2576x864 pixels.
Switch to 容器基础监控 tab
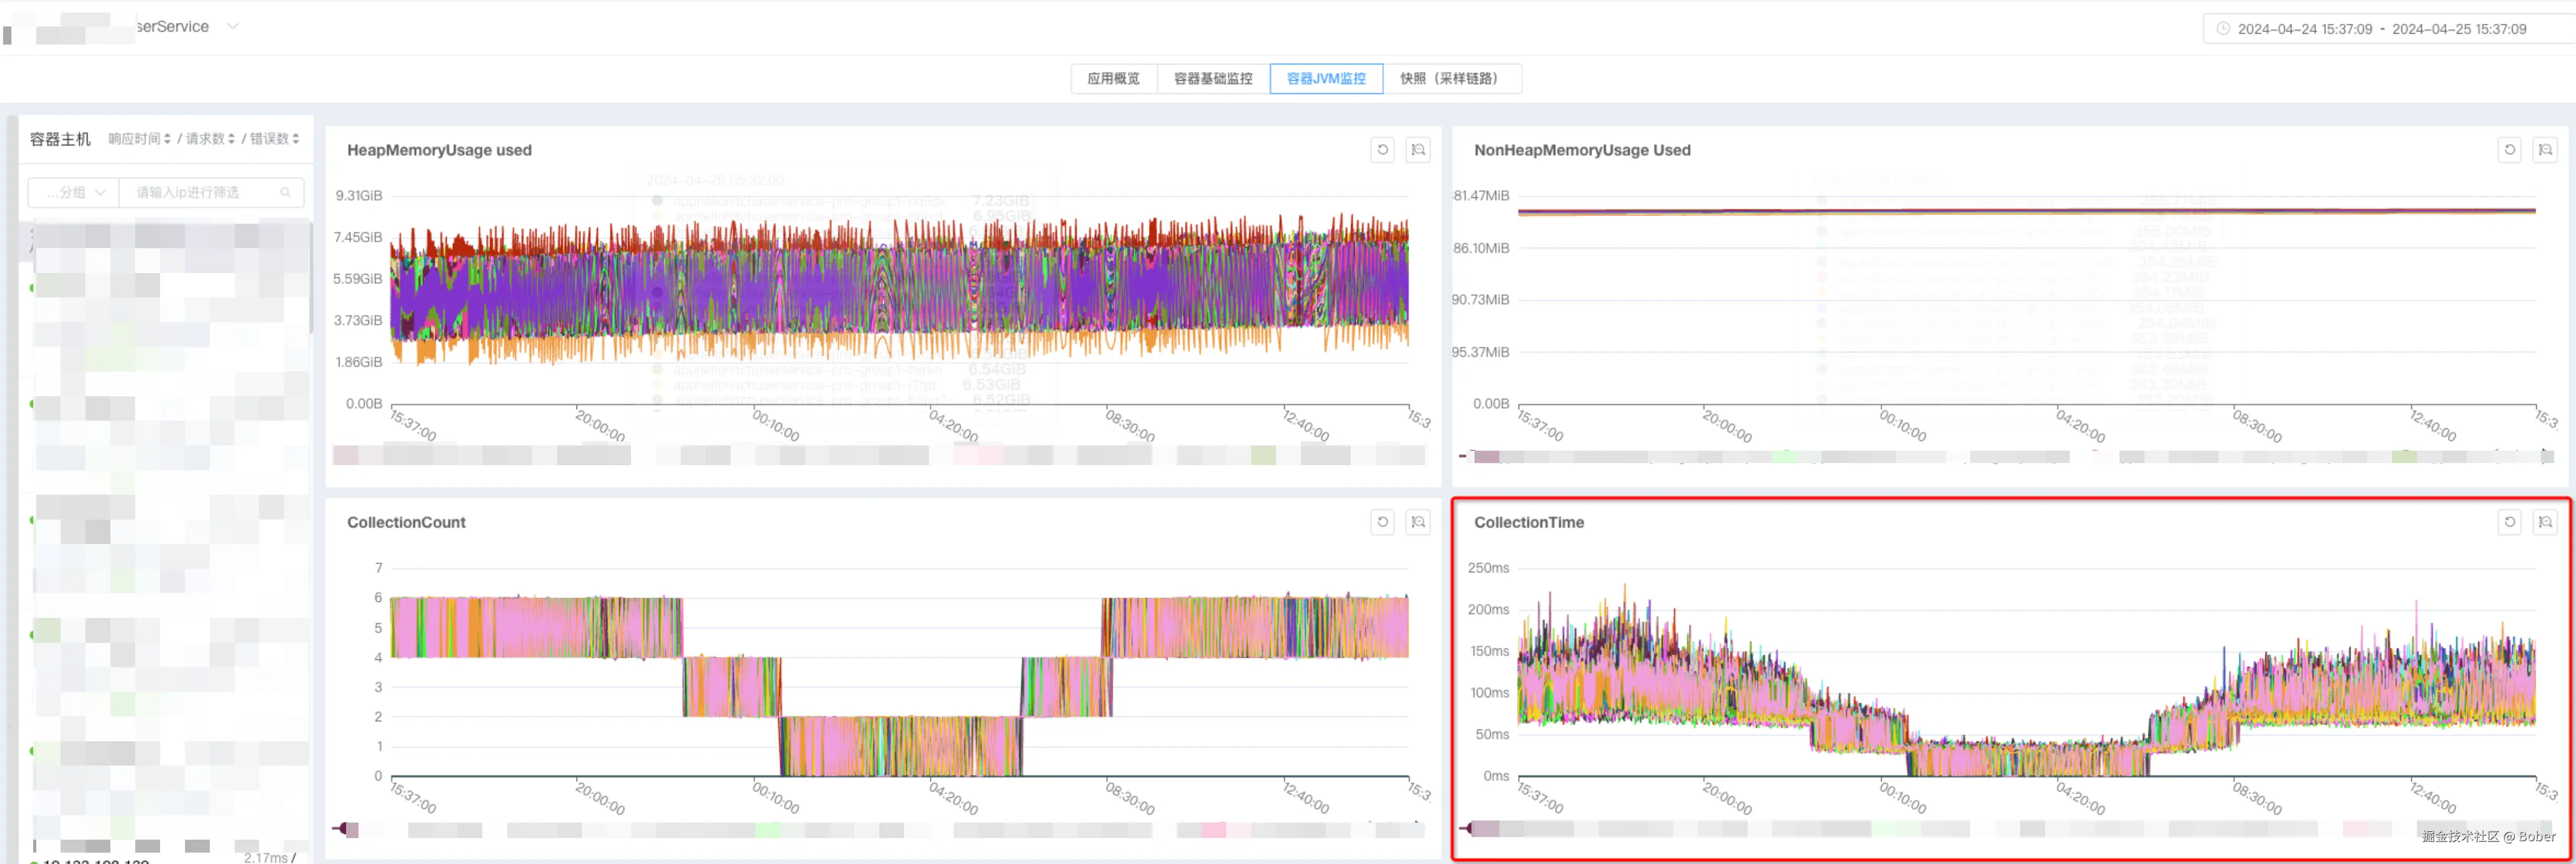[x=1212, y=78]
